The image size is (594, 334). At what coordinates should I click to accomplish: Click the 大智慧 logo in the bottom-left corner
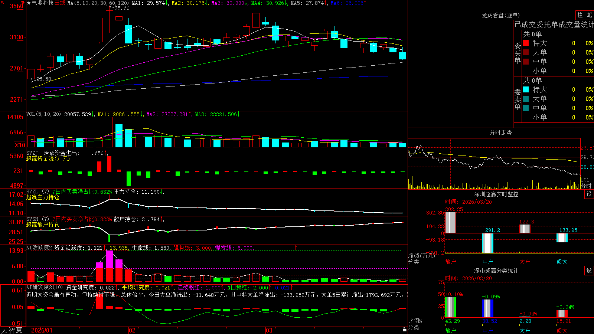pos(12,330)
